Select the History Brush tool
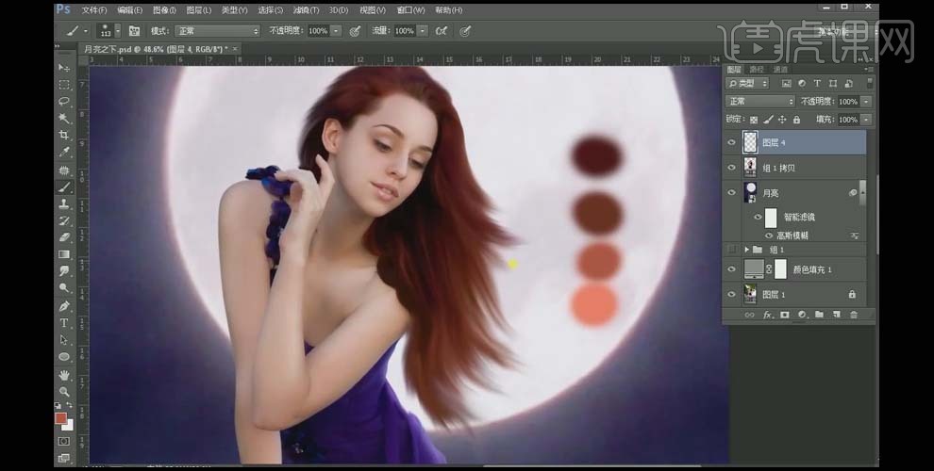This screenshot has width=934, height=471. 64,220
